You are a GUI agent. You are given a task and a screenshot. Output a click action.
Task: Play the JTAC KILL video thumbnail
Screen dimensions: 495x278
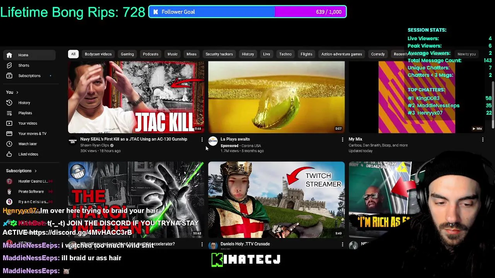[x=136, y=97]
